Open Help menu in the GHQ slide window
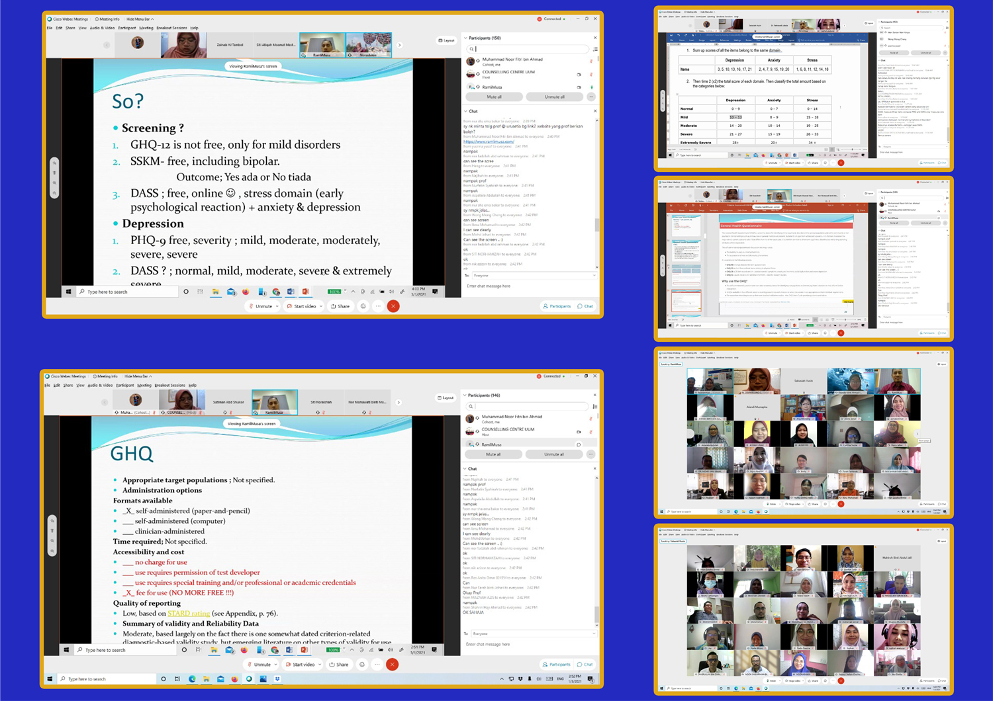 click(x=193, y=385)
